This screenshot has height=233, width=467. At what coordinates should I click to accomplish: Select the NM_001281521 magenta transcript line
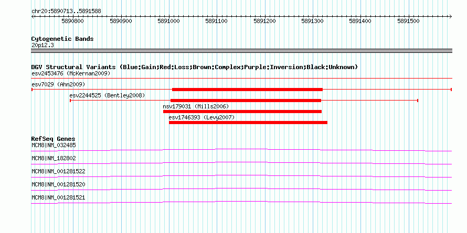tap(241, 203)
